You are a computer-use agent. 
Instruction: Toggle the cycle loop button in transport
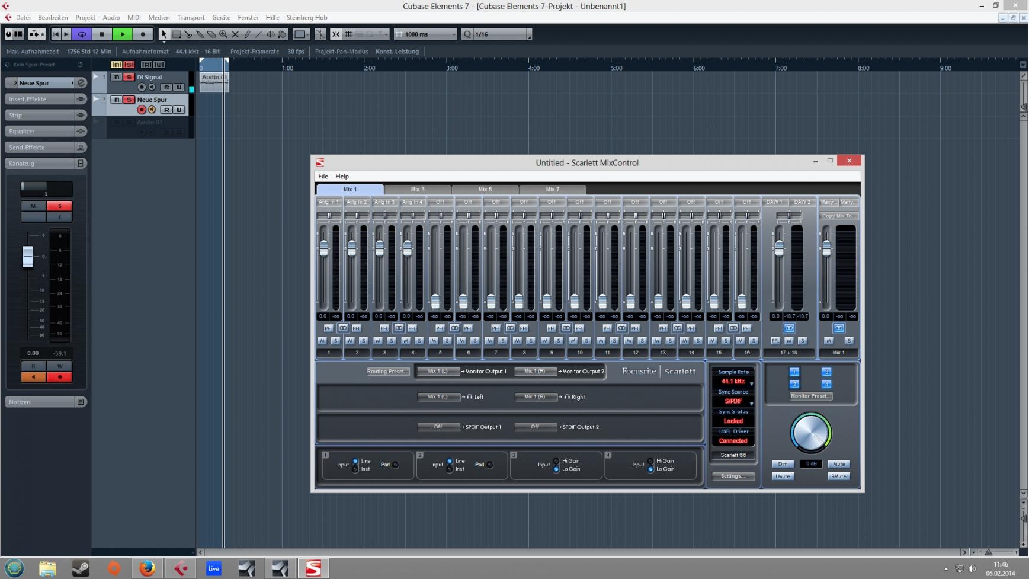point(82,34)
